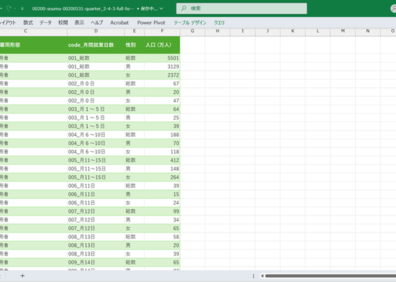Expand the file name save-status dropdown
Image resolution: width=396 pixels, height=282 pixels.
coord(162,9)
